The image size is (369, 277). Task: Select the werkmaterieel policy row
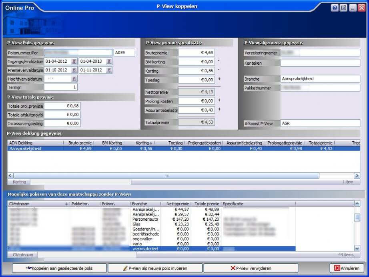tap(152, 249)
